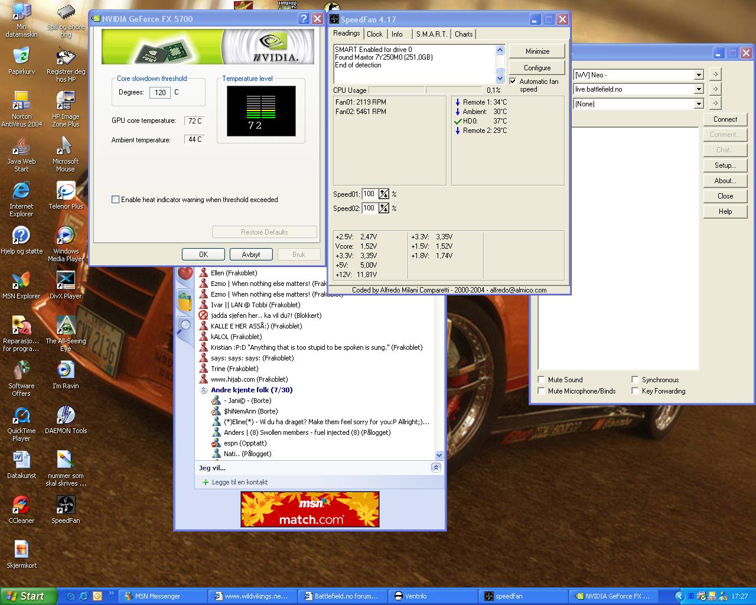
Task: Open the Papirkurv recycle bin
Action: coord(21,61)
